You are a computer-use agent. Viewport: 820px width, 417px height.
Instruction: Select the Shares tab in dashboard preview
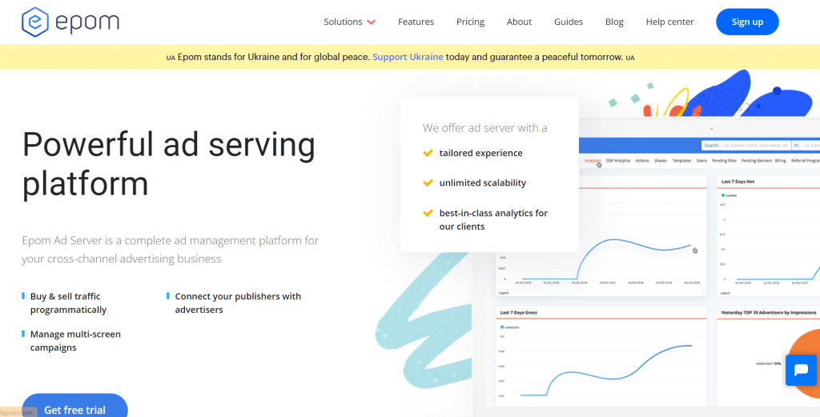(x=661, y=161)
